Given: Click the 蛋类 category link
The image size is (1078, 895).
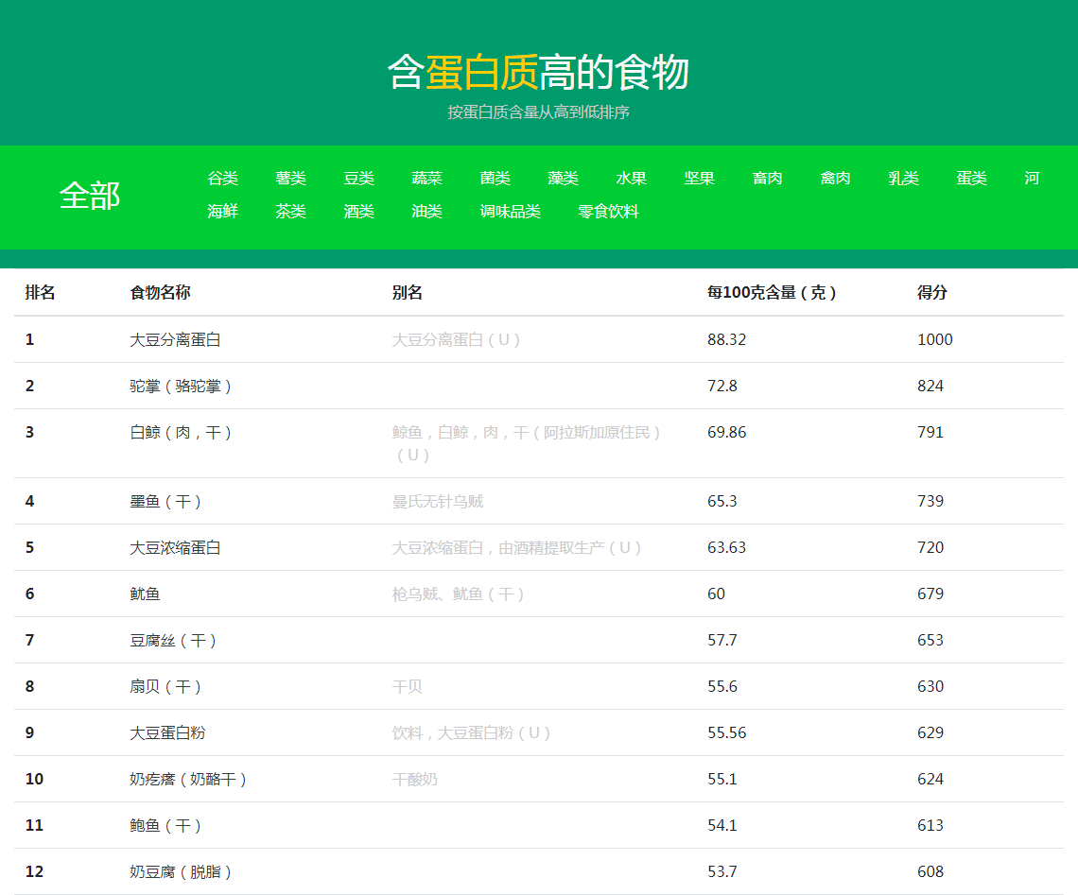Looking at the screenshot, I should (971, 179).
